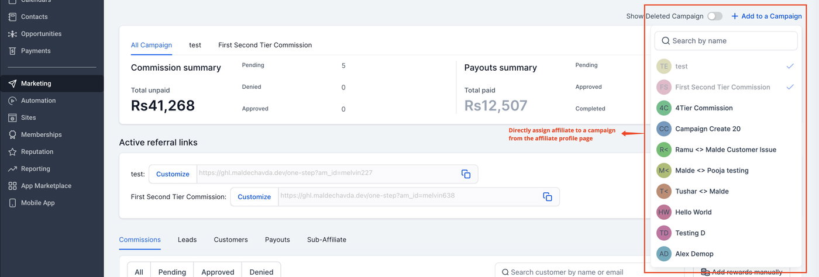Toggle Show Deleted Campaign switch
The height and width of the screenshot is (277, 819).
714,16
